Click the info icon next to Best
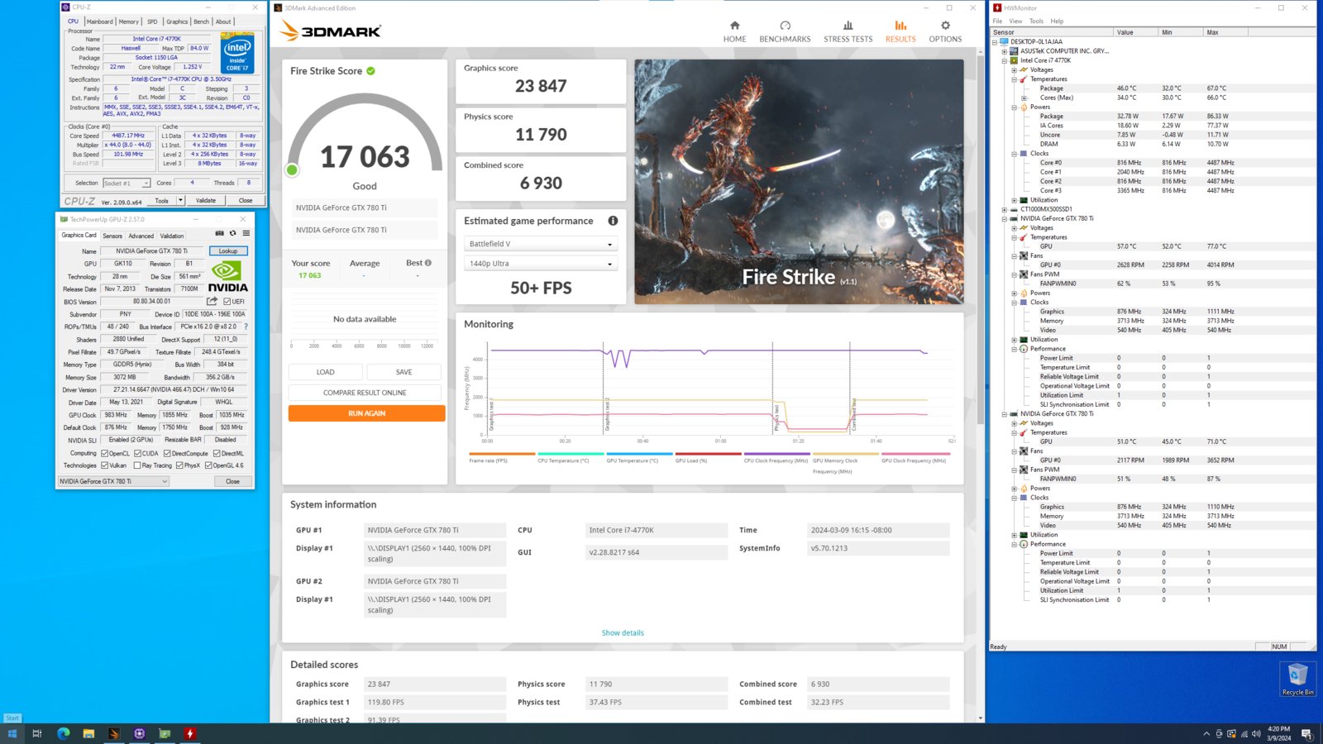The image size is (1323, 744). 427,263
